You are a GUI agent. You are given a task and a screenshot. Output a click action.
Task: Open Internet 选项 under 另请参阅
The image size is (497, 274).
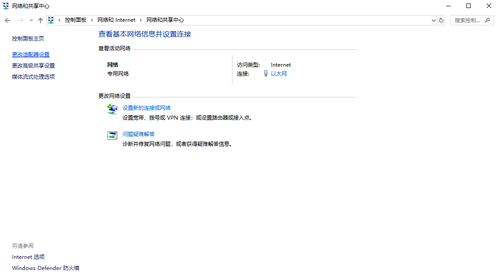point(29,257)
